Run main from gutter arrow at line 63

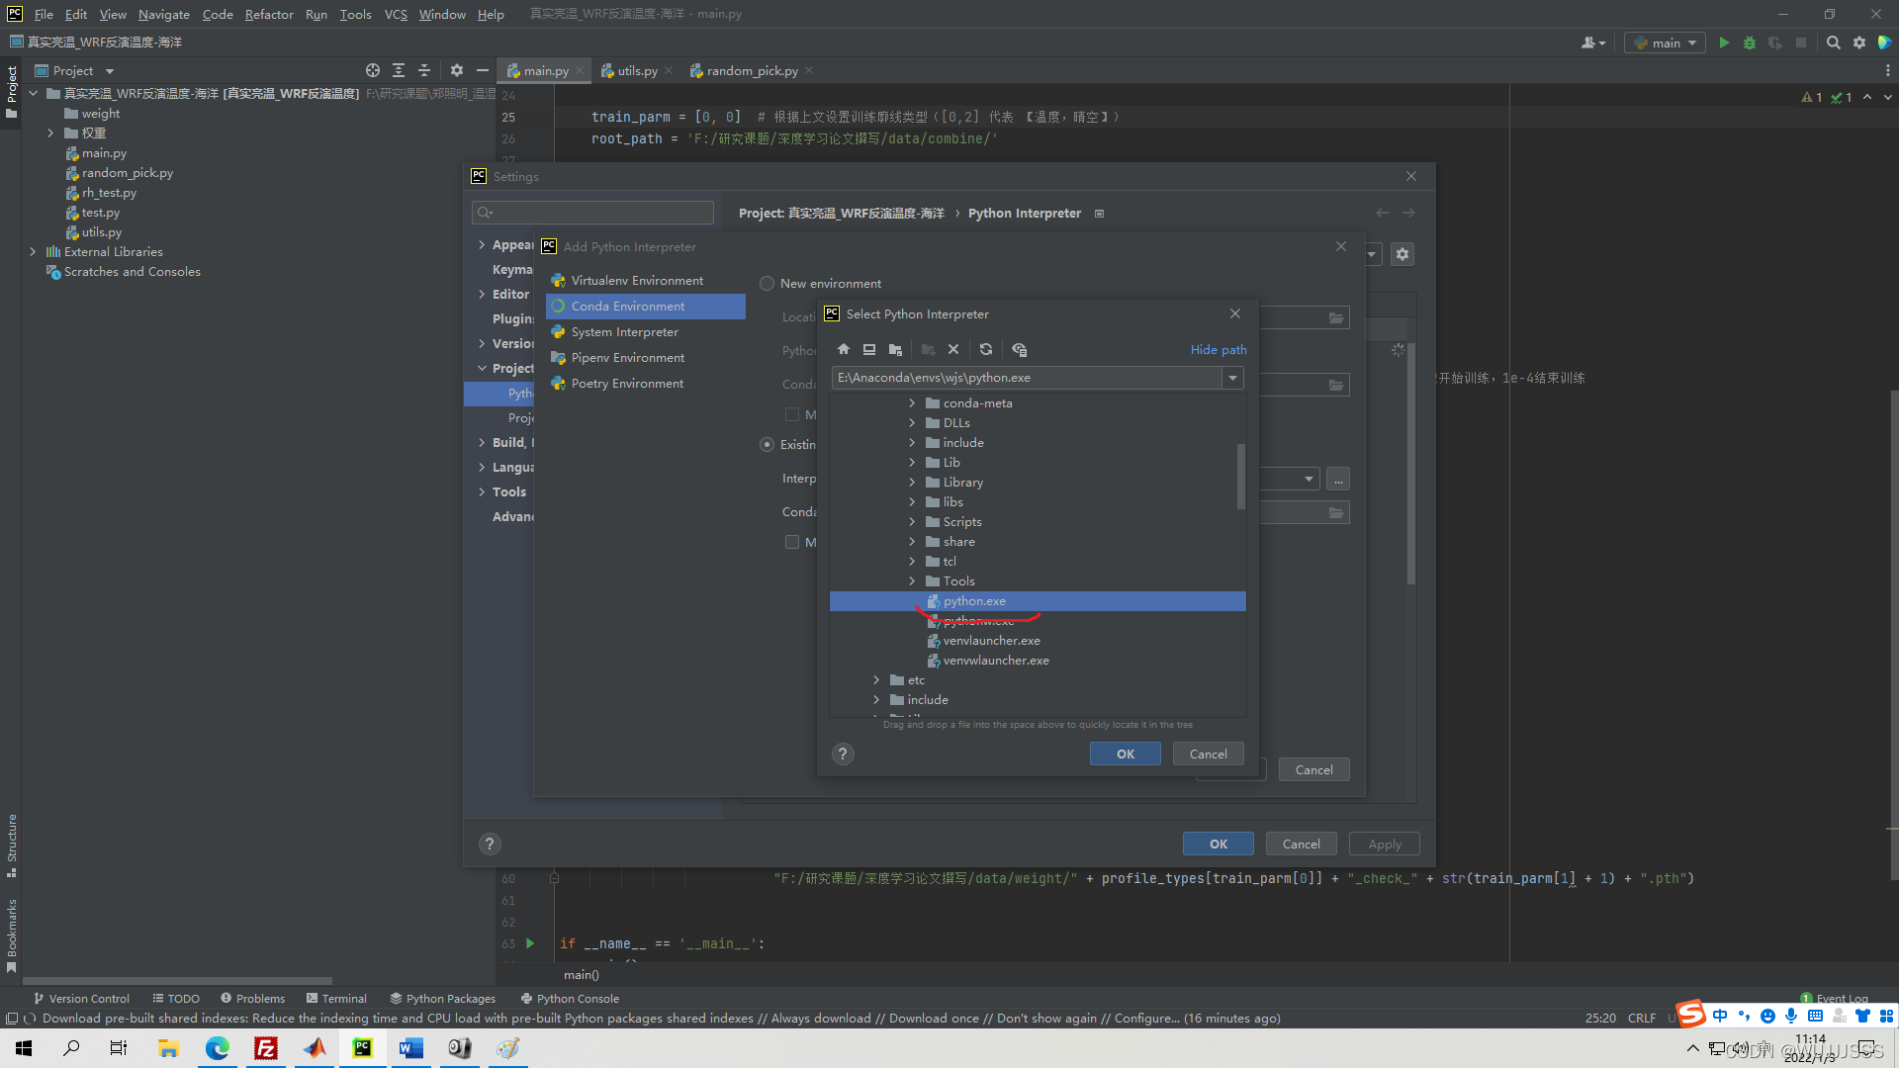(x=530, y=943)
